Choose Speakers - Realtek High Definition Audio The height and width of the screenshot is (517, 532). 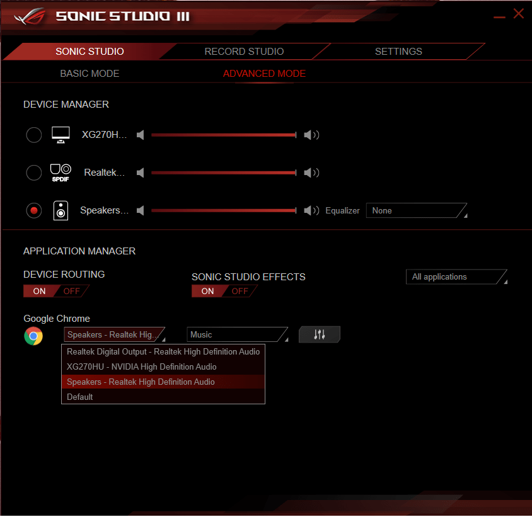point(163,382)
